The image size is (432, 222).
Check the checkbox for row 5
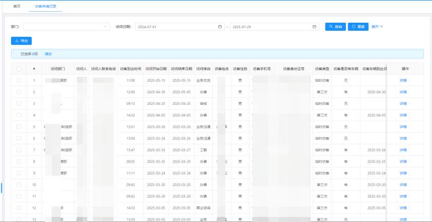pos(19,127)
